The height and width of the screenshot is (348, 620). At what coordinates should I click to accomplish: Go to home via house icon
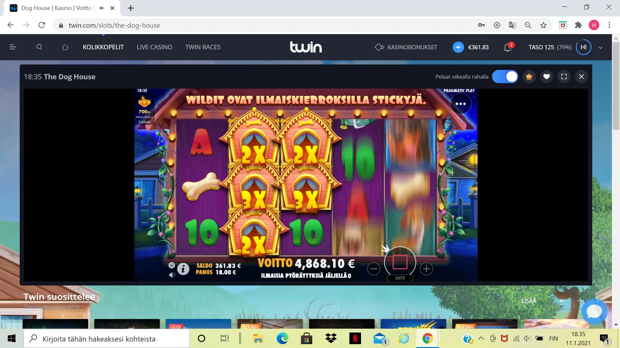[65, 47]
